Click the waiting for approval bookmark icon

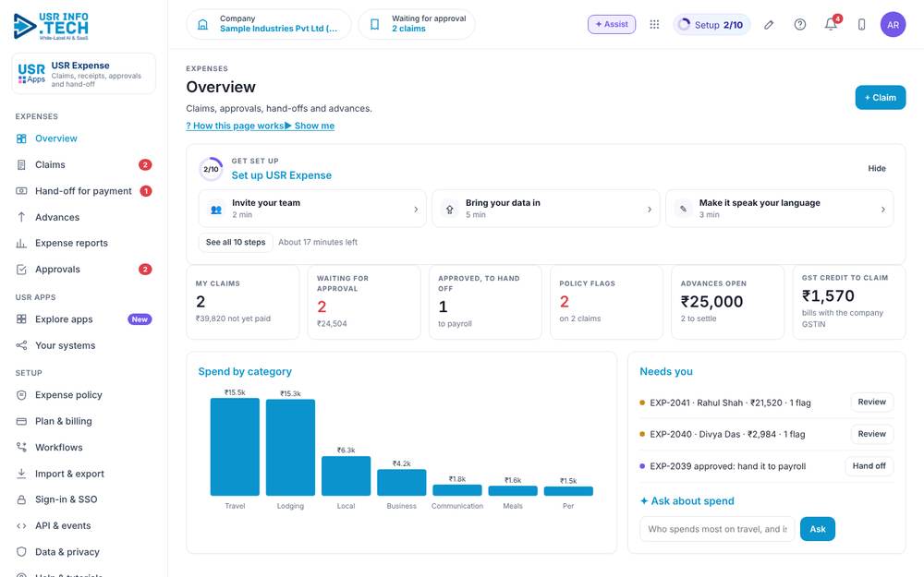[375, 24]
